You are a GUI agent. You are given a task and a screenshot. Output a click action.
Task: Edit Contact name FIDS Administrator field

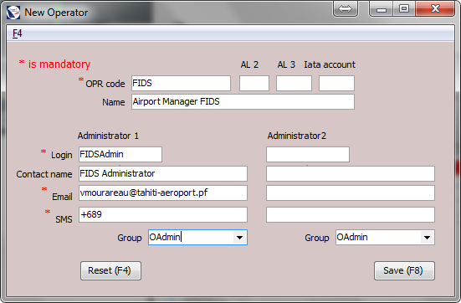click(x=163, y=173)
